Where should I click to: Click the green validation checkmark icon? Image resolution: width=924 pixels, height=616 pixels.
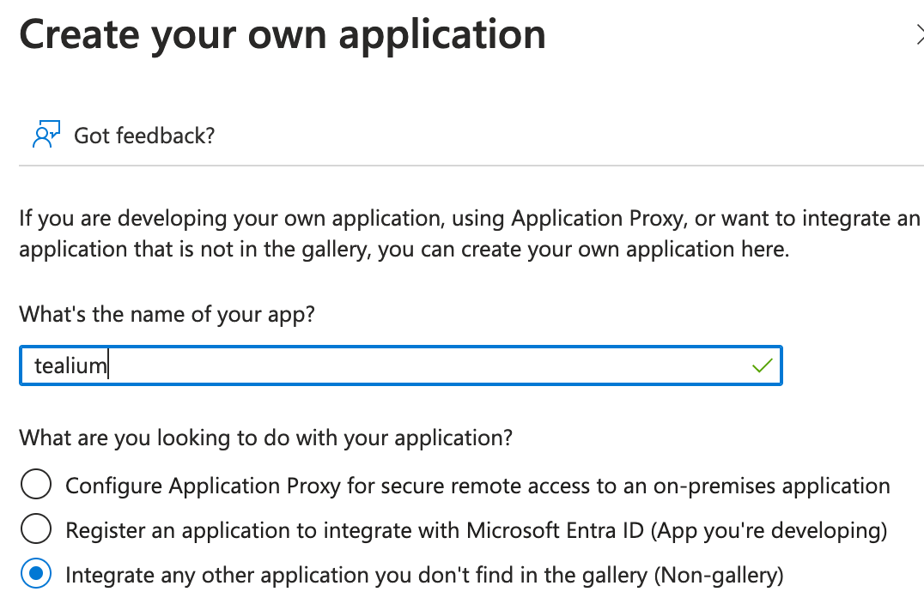click(x=762, y=366)
